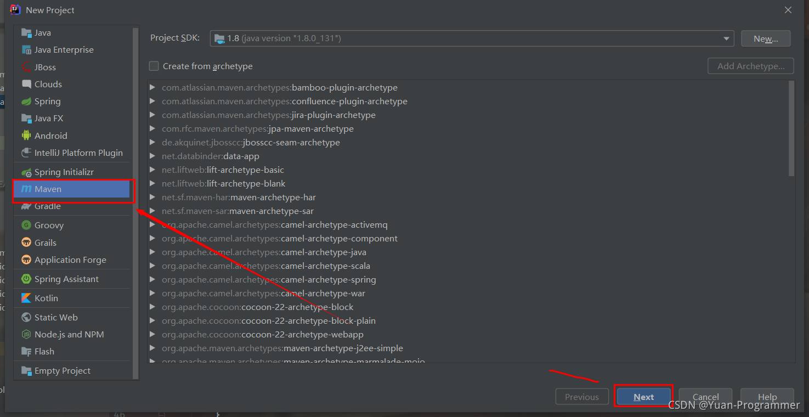Click the Java Enterprise icon
The height and width of the screenshot is (417, 809).
tap(26, 50)
